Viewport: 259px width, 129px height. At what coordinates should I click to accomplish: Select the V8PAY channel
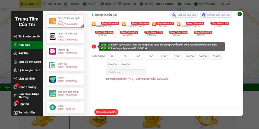click(176, 35)
